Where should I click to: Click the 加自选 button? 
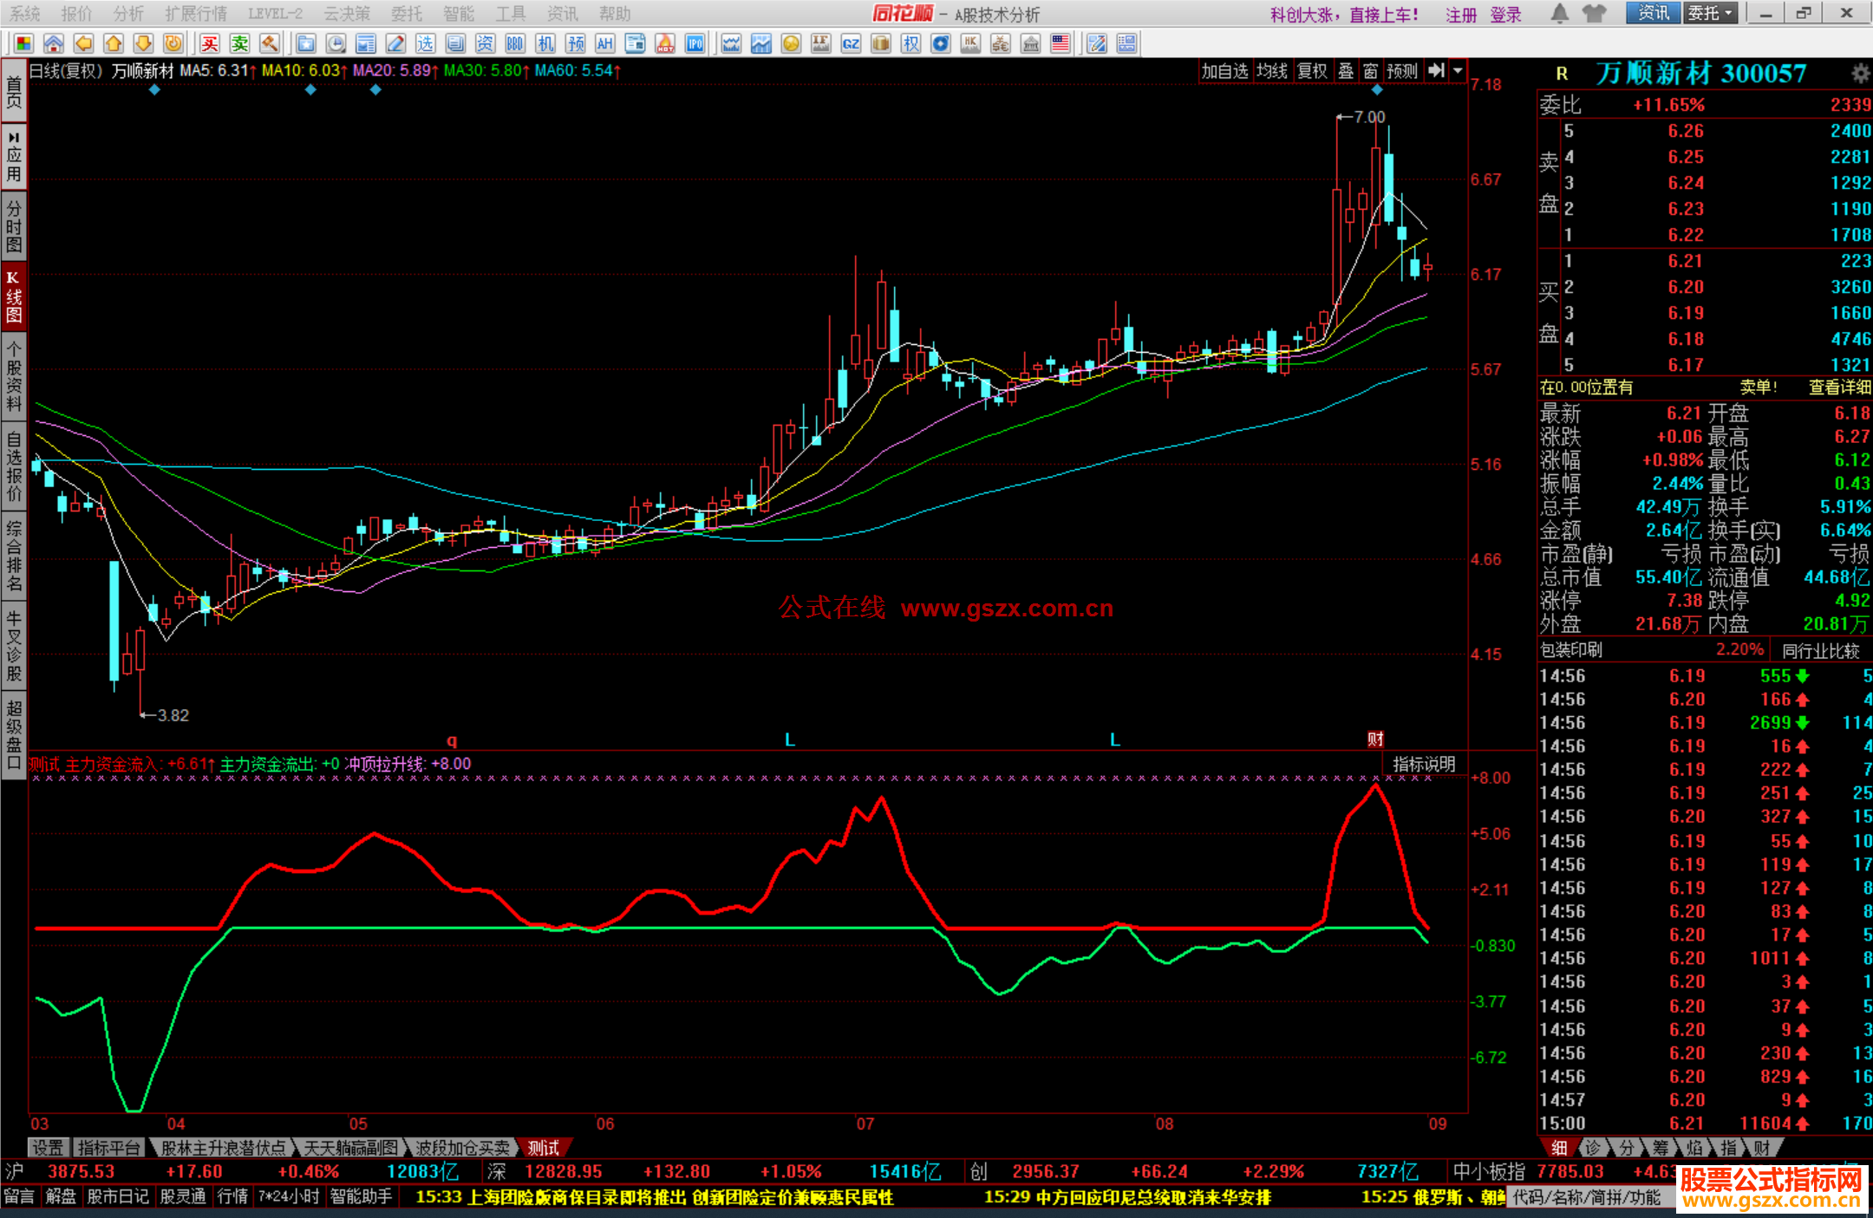tap(1224, 71)
